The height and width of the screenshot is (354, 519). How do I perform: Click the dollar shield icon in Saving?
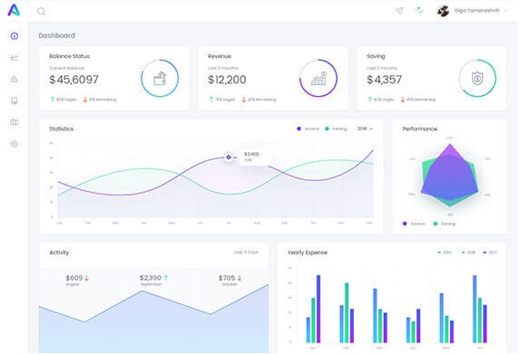(477, 79)
